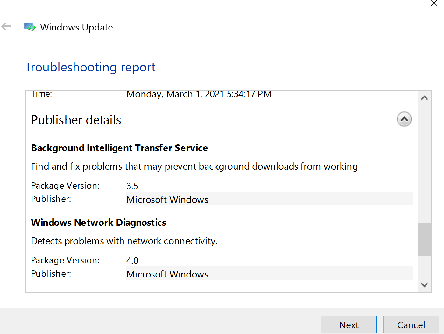444x334 pixels.
Task: Click the Cancel button
Action: (x=411, y=325)
